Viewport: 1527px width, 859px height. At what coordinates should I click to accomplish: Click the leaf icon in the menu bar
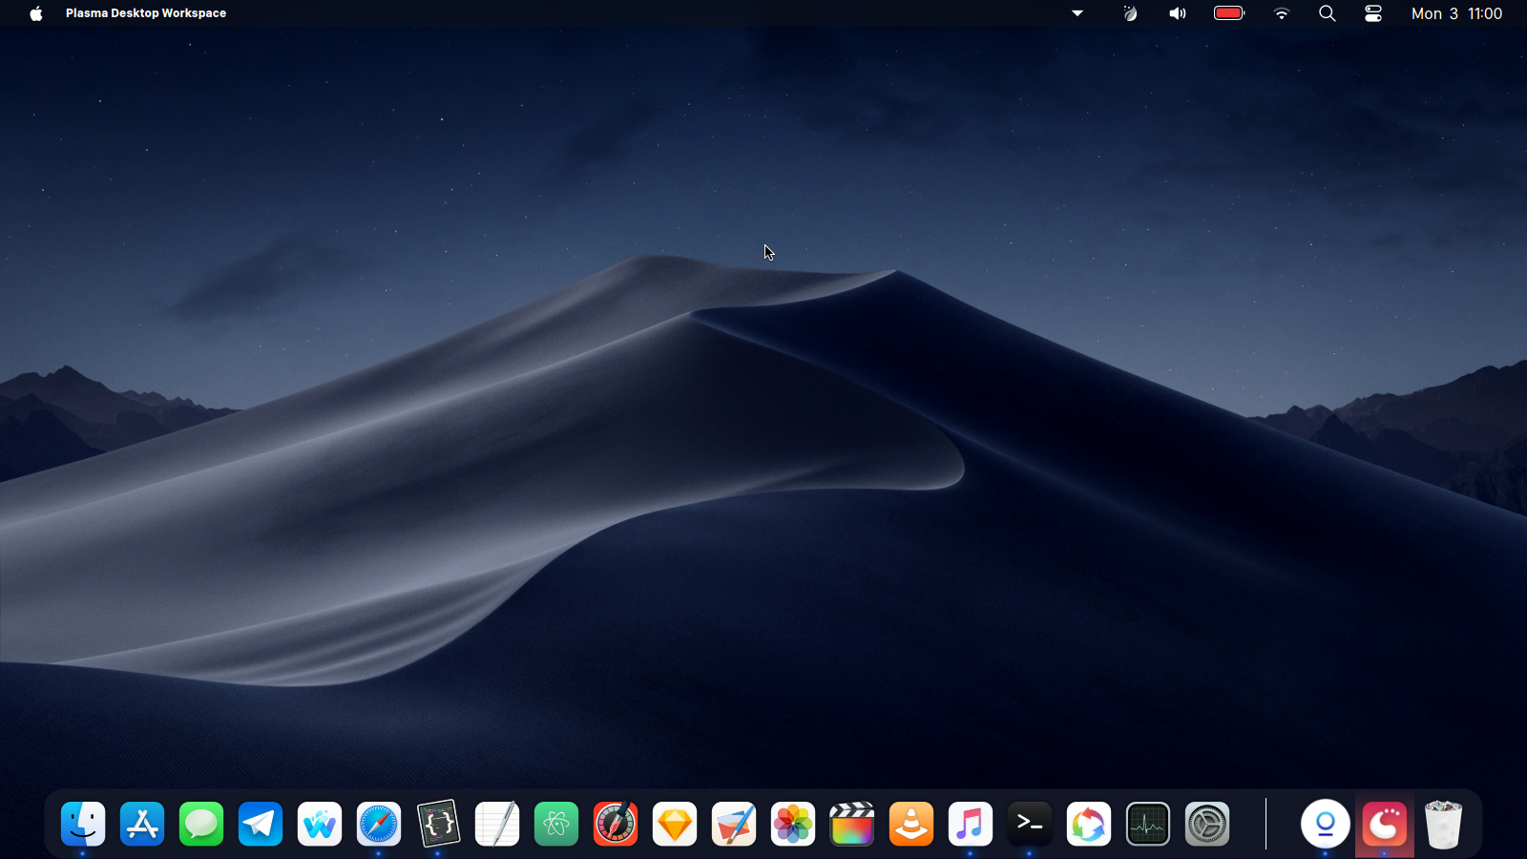pyautogui.click(x=1130, y=13)
